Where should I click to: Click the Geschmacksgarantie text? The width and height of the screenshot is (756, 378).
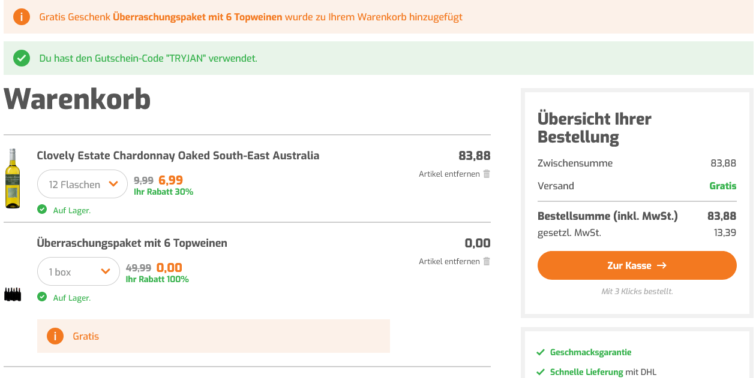coord(590,352)
